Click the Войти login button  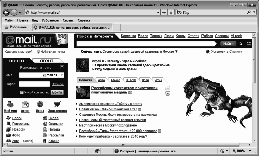click(x=57, y=92)
